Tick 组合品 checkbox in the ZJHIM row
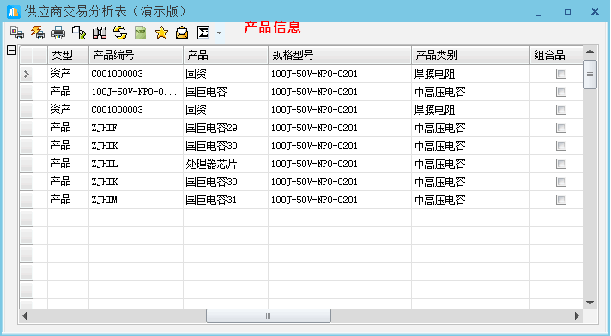 pyautogui.click(x=561, y=200)
